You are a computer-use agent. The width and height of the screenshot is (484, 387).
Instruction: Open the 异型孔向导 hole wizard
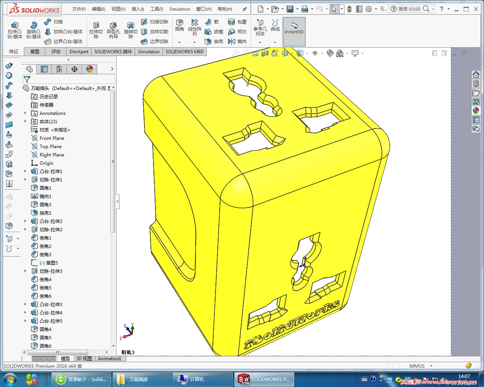point(113,29)
